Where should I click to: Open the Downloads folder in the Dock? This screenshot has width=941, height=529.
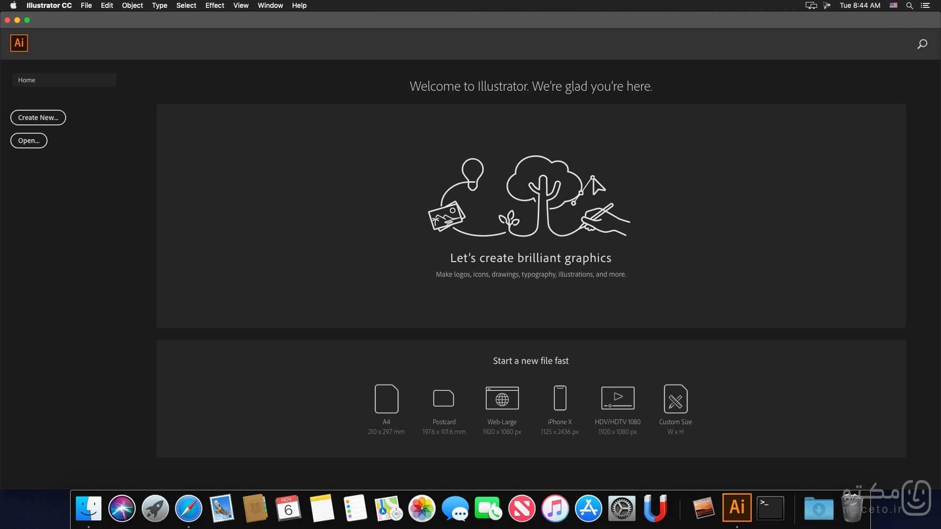click(x=818, y=508)
